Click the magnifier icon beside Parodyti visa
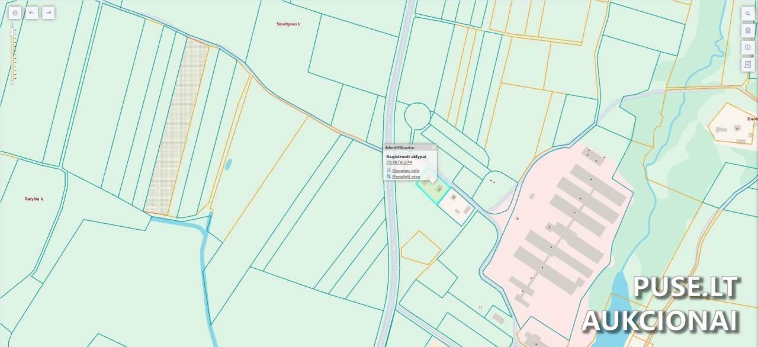The height and width of the screenshot is (347, 758). click(x=388, y=176)
